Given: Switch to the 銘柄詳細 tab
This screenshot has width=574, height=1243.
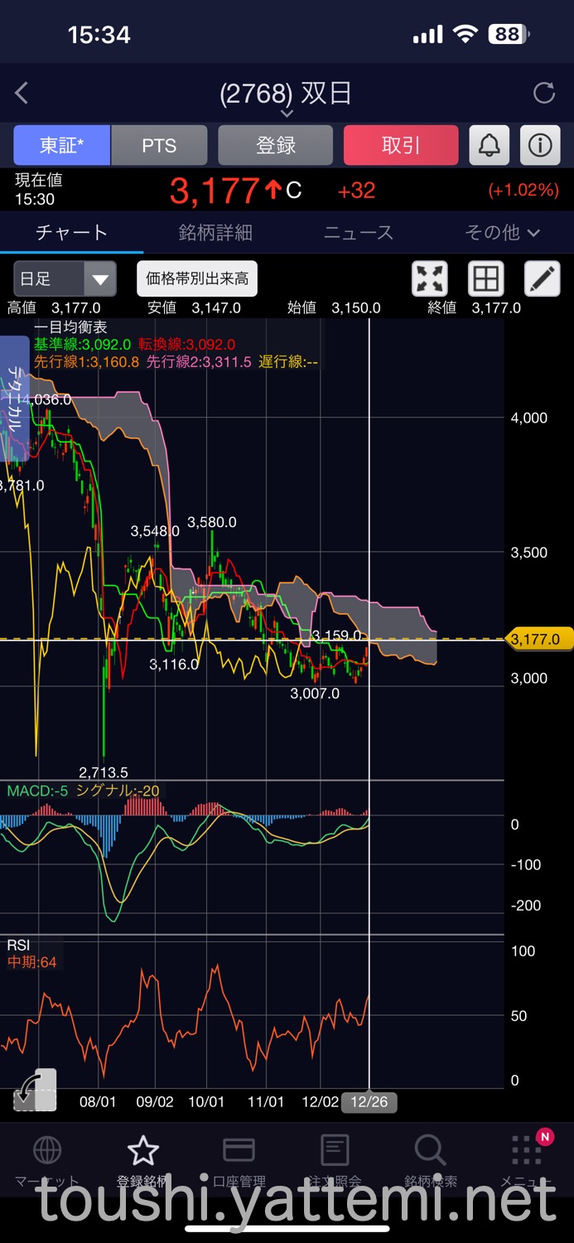Looking at the screenshot, I should click(215, 233).
